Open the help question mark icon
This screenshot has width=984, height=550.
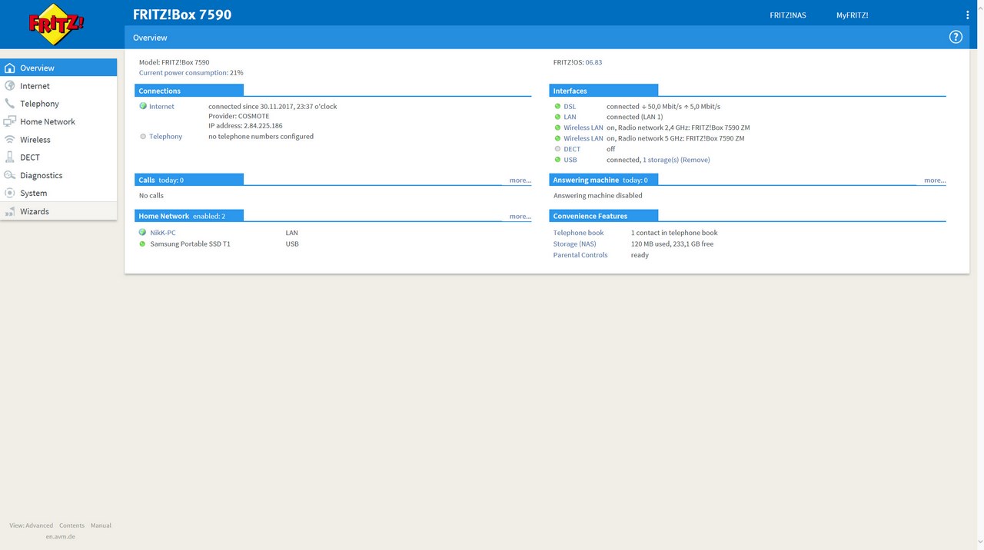click(x=956, y=37)
